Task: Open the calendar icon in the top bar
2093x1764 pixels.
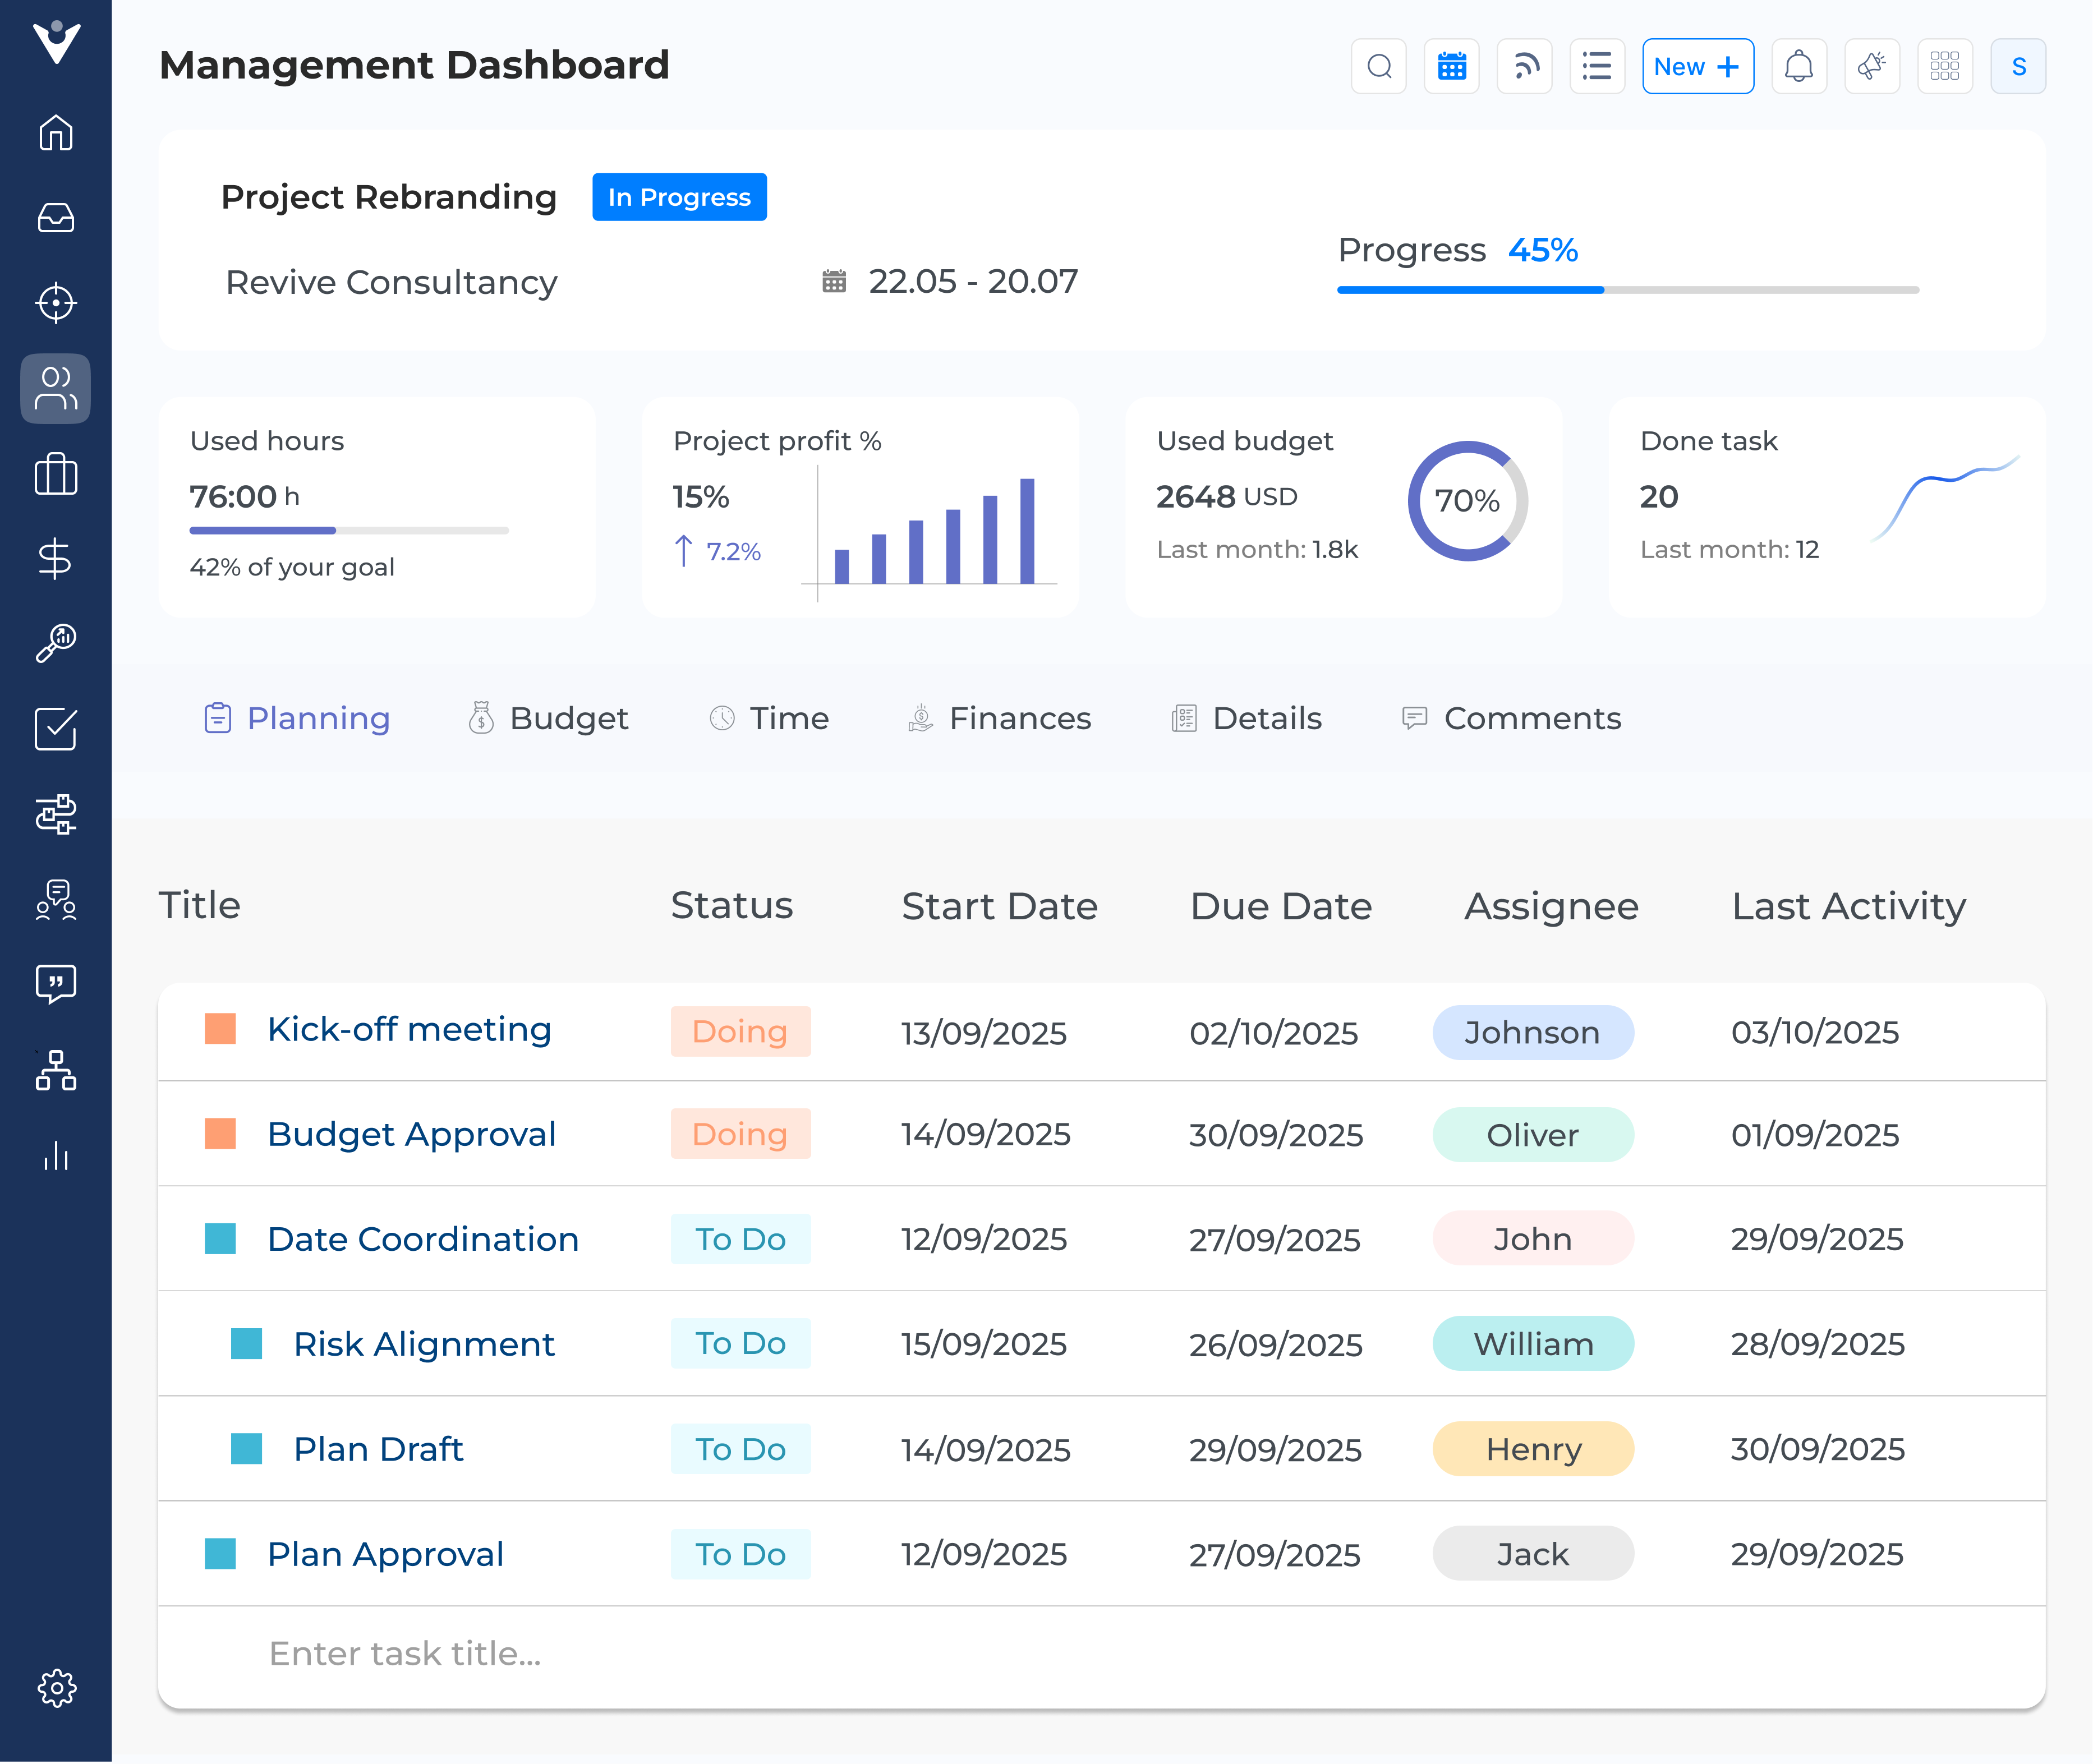Action: [x=1451, y=66]
